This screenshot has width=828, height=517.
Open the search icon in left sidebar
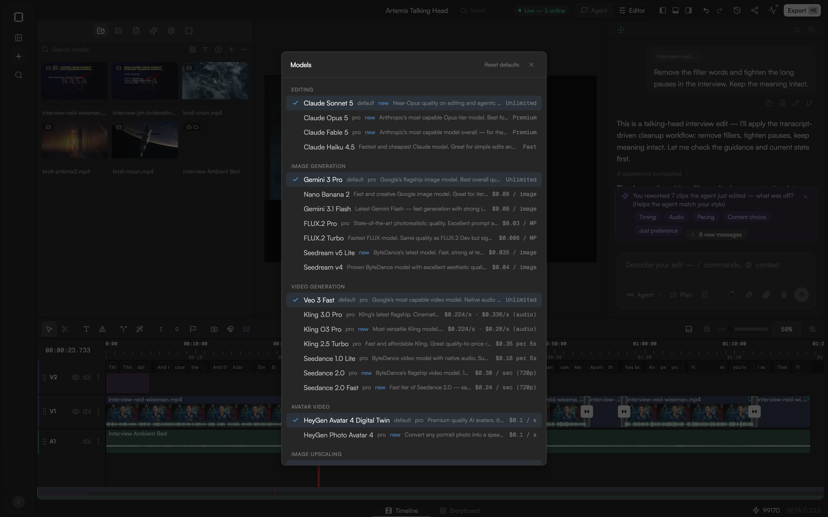pyautogui.click(x=18, y=75)
